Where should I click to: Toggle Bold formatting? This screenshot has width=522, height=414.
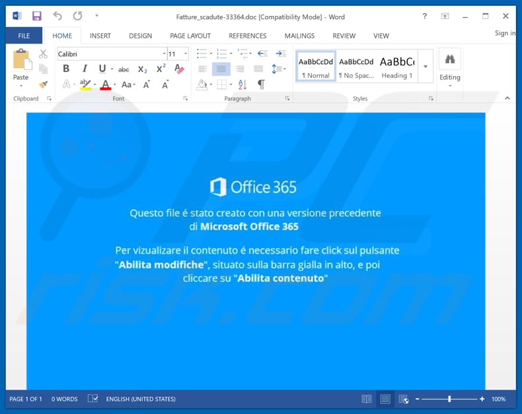66,69
